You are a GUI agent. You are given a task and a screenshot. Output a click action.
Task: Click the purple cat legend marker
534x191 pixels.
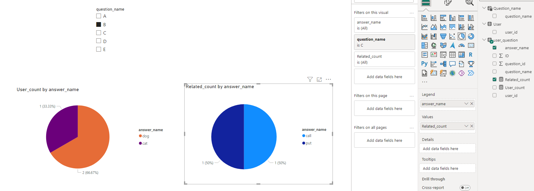(x=140, y=143)
